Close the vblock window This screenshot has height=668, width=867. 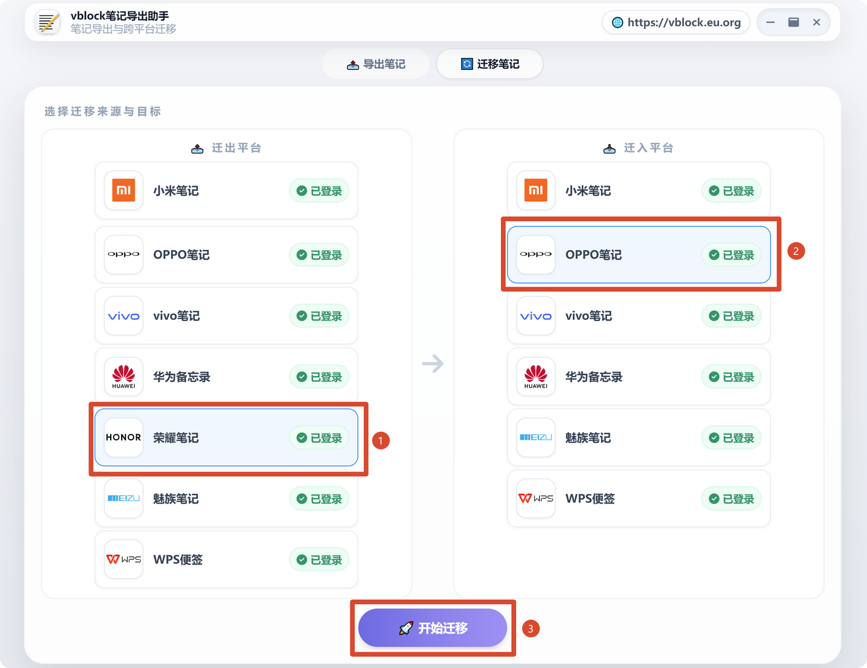[x=816, y=22]
